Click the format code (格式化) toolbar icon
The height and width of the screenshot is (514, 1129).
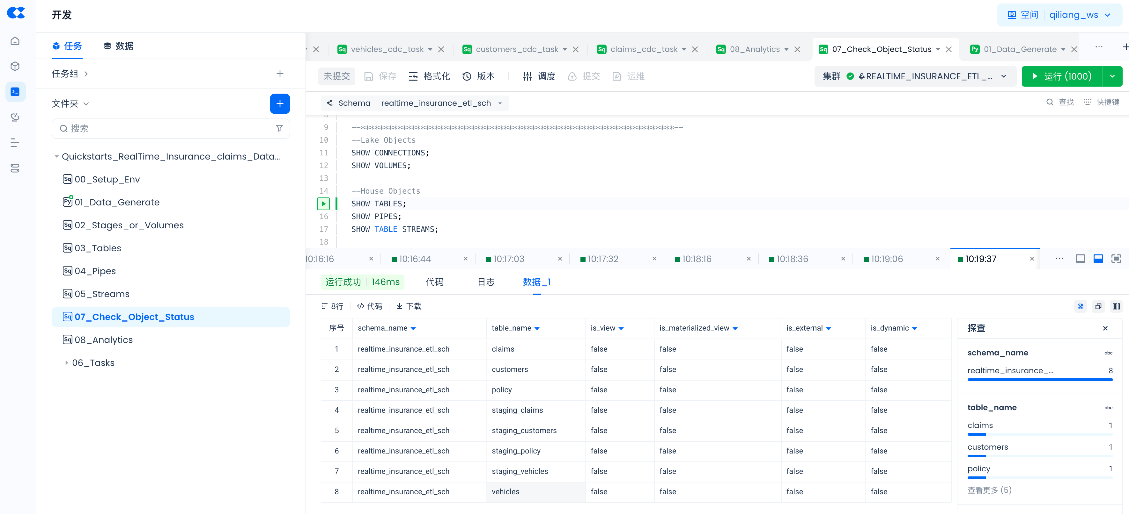pyautogui.click(x=413, y=77)
